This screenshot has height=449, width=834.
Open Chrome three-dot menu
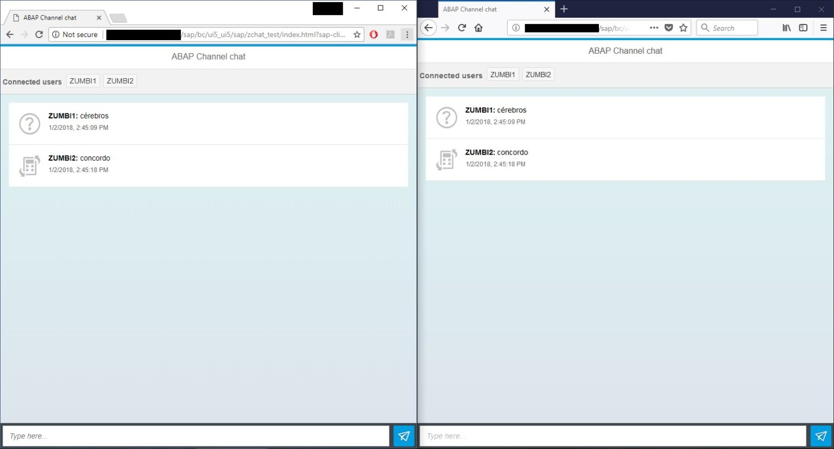pos(407,34)
